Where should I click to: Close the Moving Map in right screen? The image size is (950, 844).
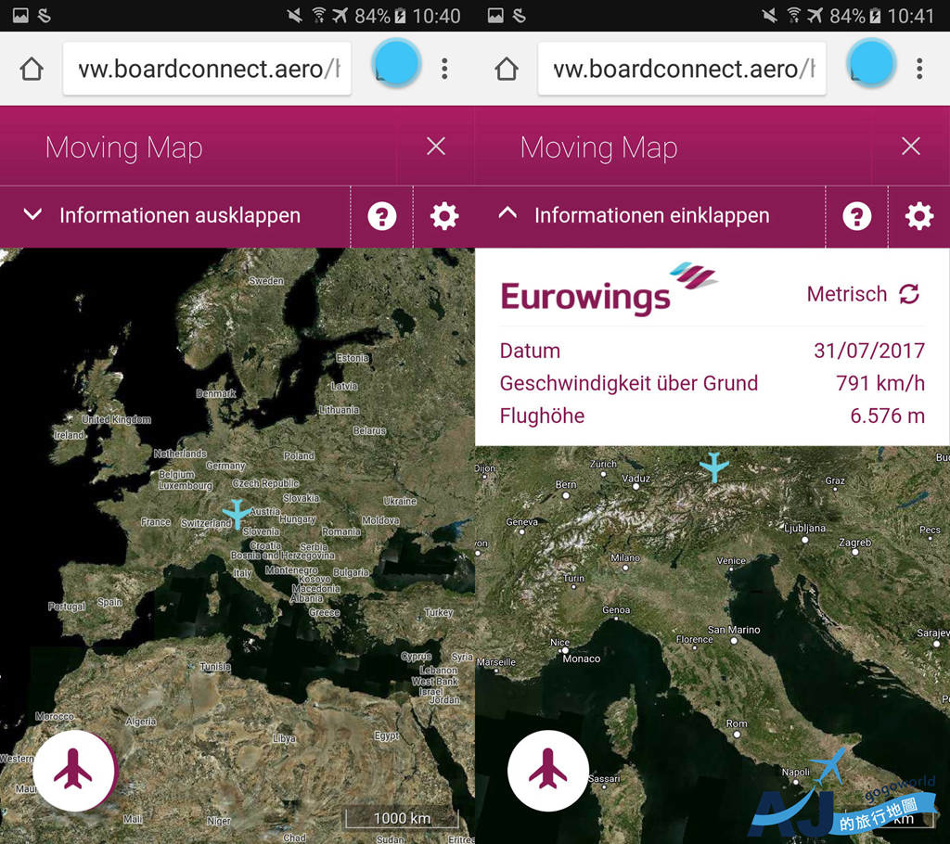point(911,146)
